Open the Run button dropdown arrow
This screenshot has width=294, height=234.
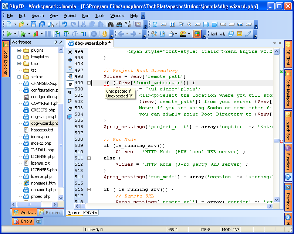(x=15, y=34)
